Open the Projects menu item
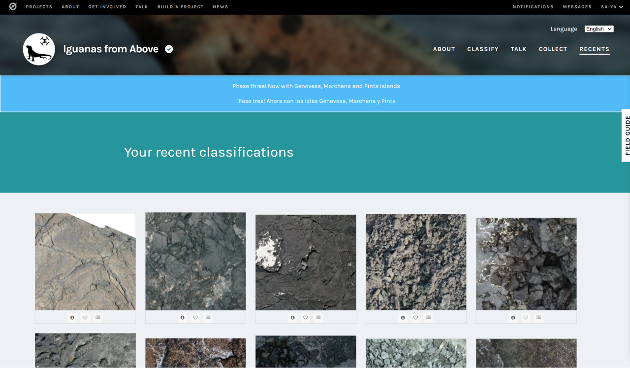 click(x=39, y=7)
